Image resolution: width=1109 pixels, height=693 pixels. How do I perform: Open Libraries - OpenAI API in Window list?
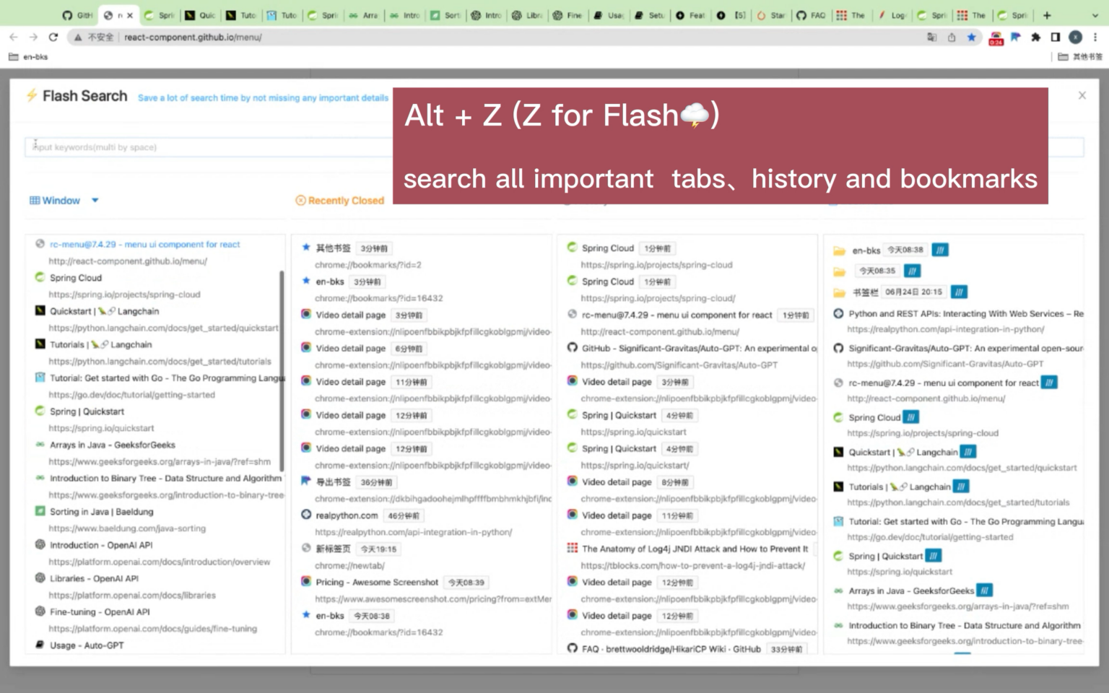pyautogui.click(x=94, y=578)
